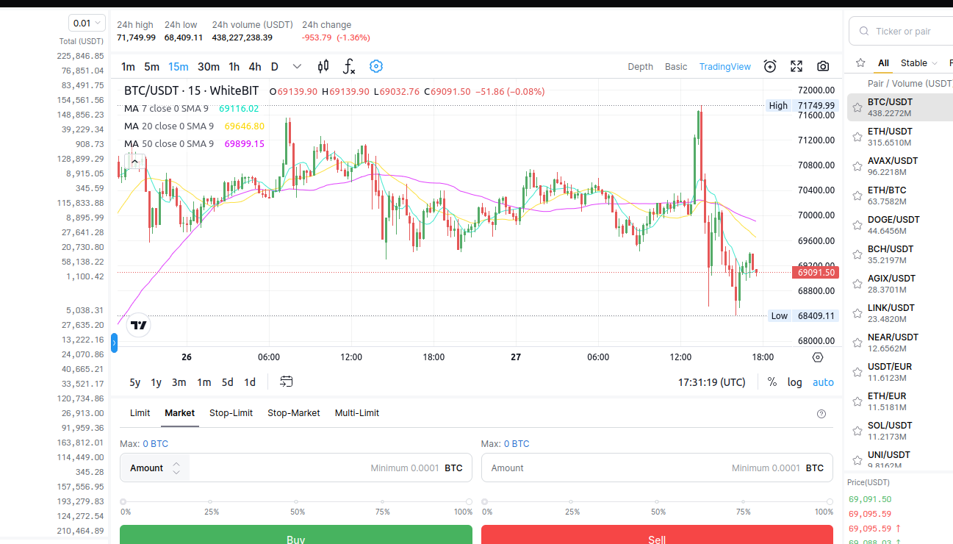Favorite the DOGE/USDT pair star
The height and width of the screenshot is (544, 953).
[857, 225]
